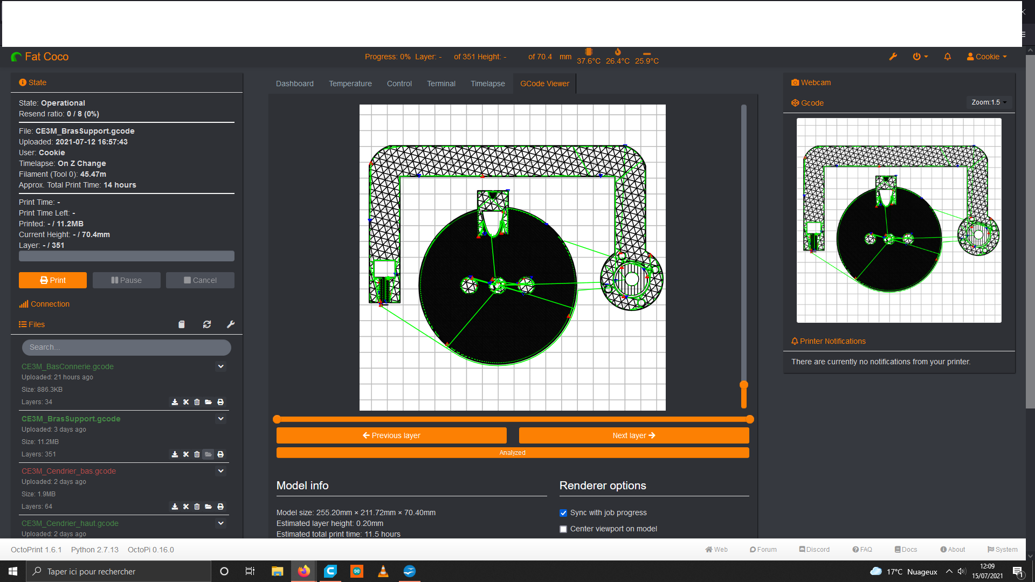Click the Next layer button

click(634, 435)
